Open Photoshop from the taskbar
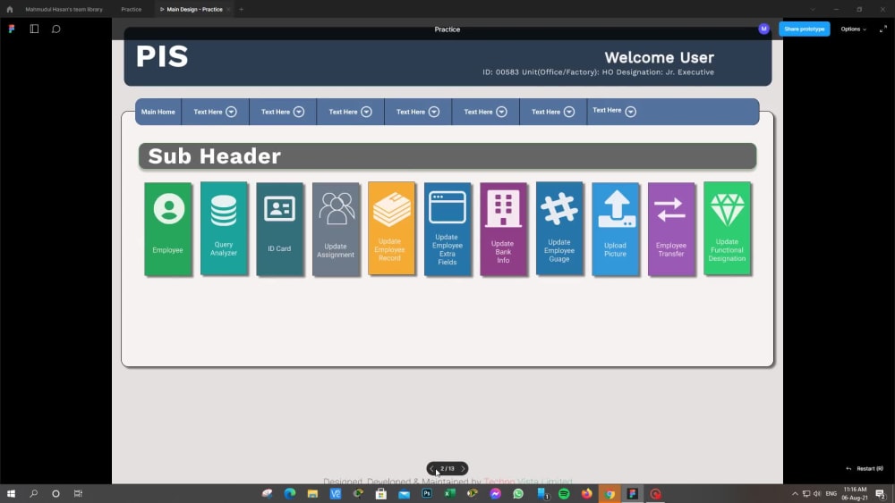The width and height of the screenshot is (895, 503). point(426,493)
